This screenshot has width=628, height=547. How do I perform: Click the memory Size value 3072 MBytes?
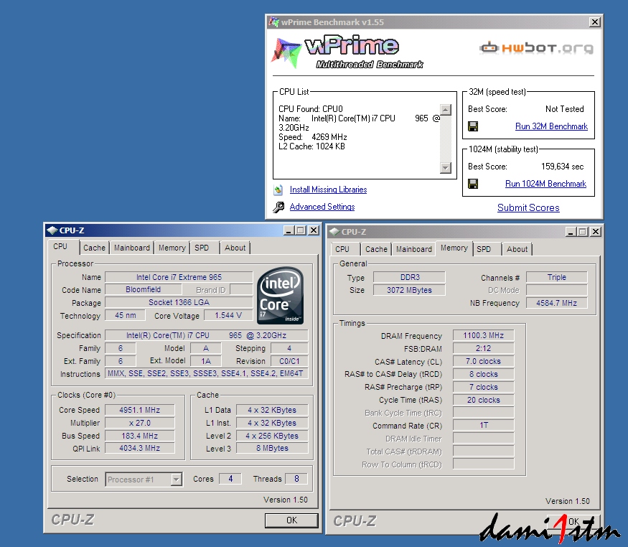coord(409,290)
